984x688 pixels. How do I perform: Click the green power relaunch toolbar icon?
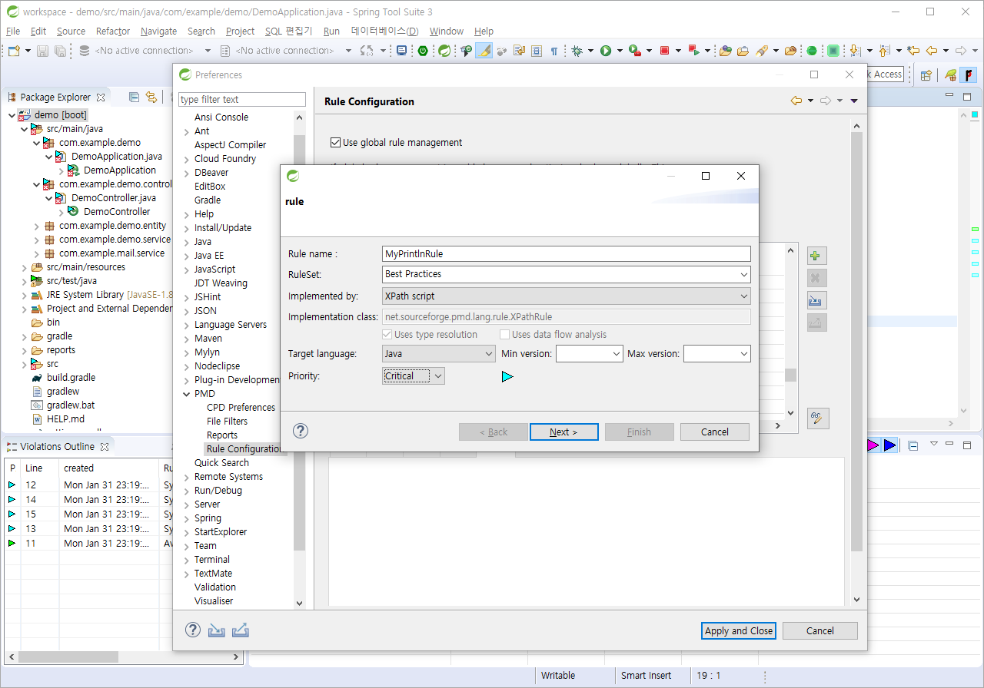(423, 51)
